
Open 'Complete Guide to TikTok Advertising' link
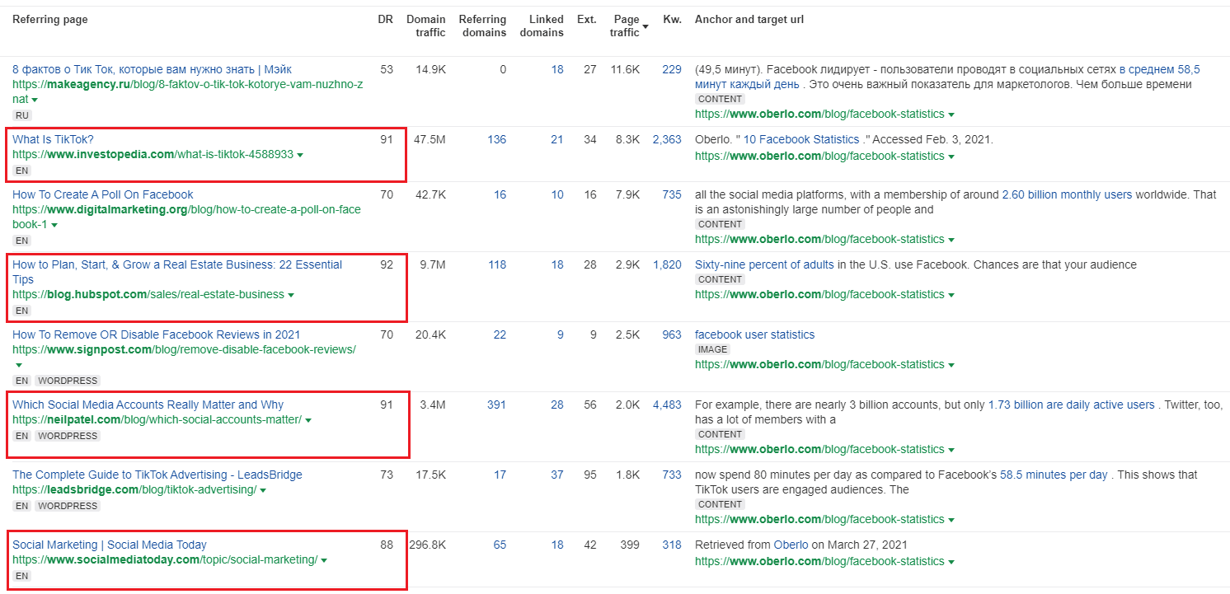(157, 475)
